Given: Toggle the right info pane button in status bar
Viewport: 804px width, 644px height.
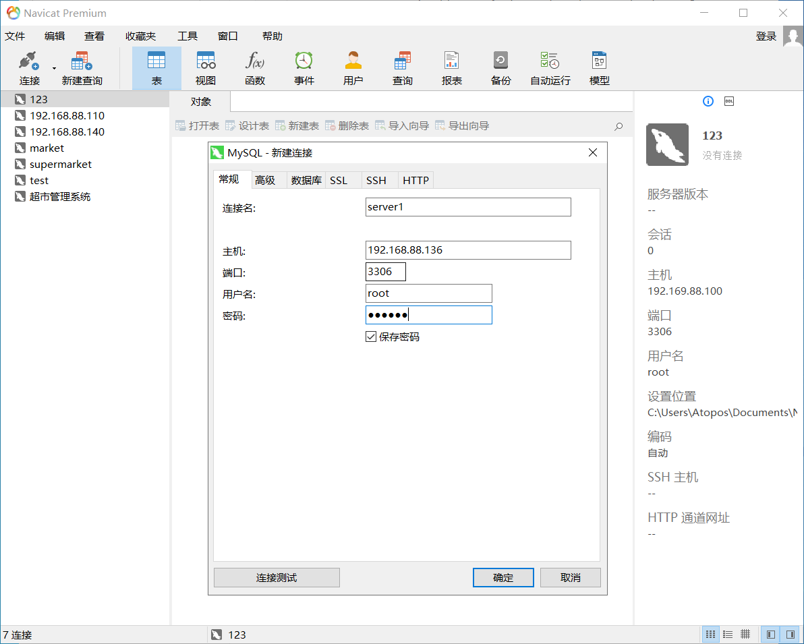Looking at the screenshot, I should (790, 635).
